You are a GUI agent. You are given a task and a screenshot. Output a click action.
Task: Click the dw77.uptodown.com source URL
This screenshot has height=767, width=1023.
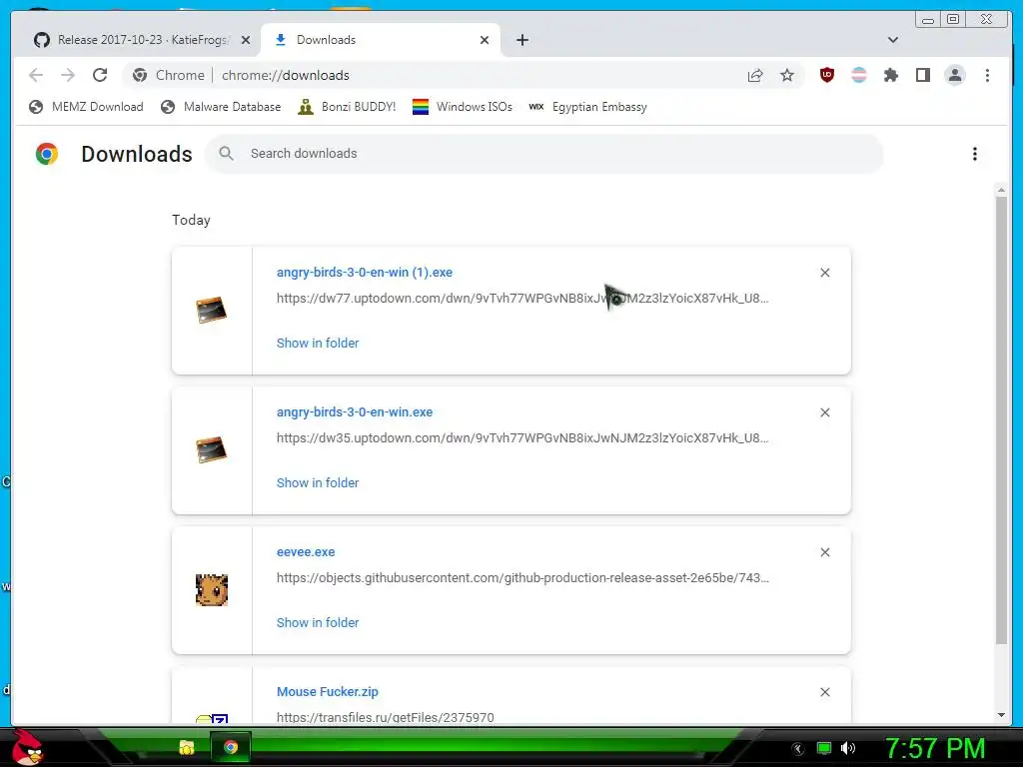click(522, 298)
